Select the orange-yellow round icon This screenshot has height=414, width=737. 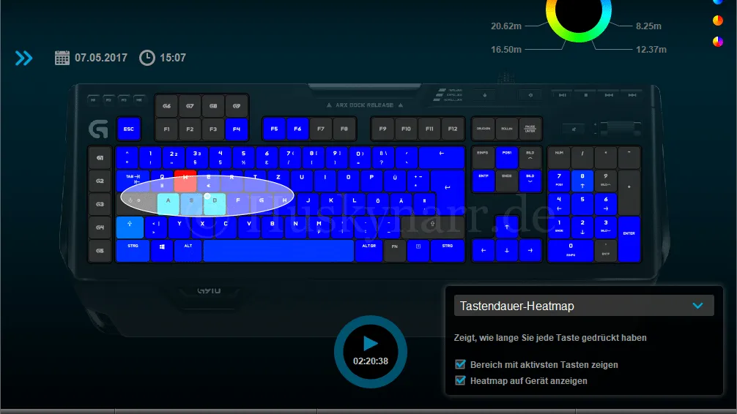coord(718,20)
